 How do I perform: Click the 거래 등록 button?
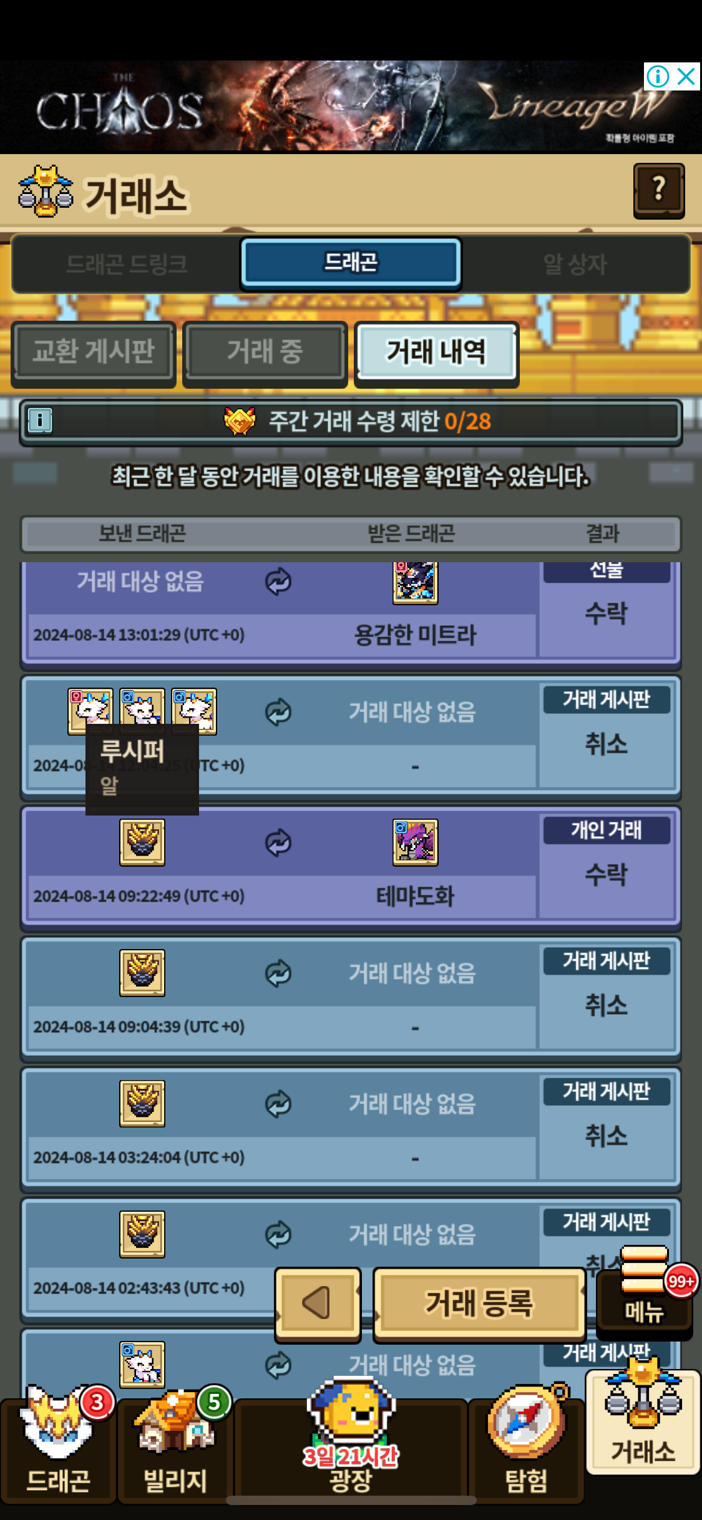(x=479, y=1303)
